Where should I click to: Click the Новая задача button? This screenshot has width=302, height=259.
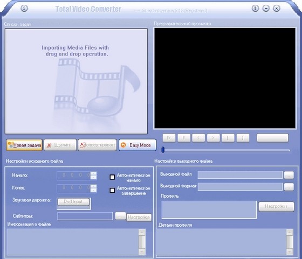pos(24,145)
